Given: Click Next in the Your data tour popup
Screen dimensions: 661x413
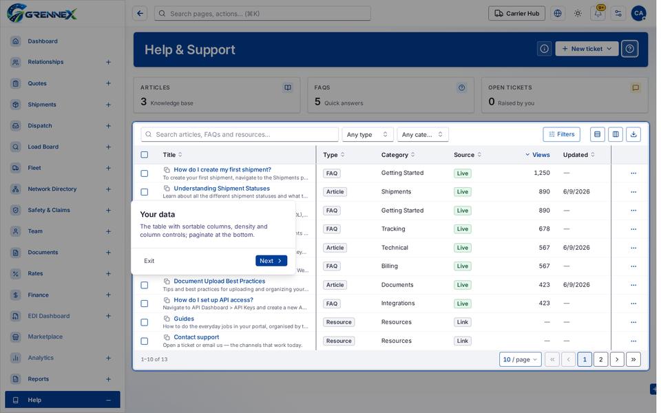Looking at the screenshot, I should [271, 261].
